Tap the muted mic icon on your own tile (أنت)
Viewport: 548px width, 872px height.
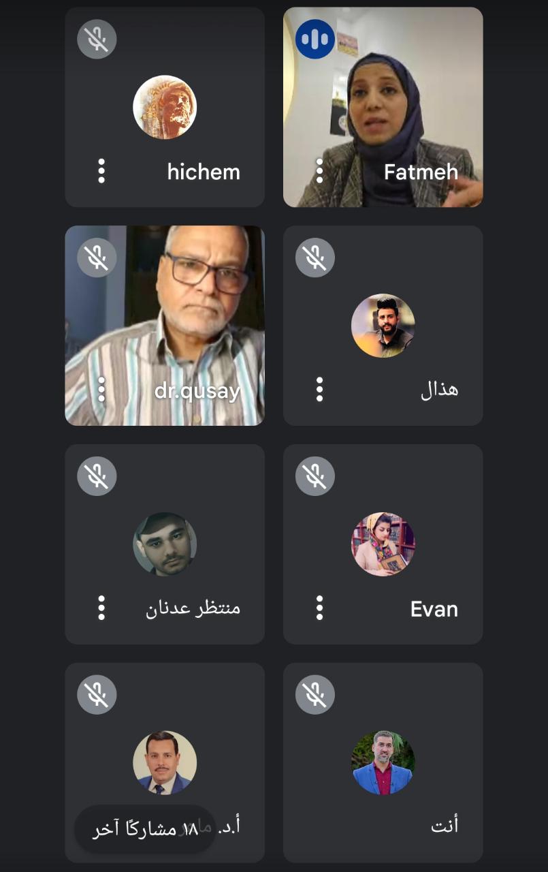[315, 695]
